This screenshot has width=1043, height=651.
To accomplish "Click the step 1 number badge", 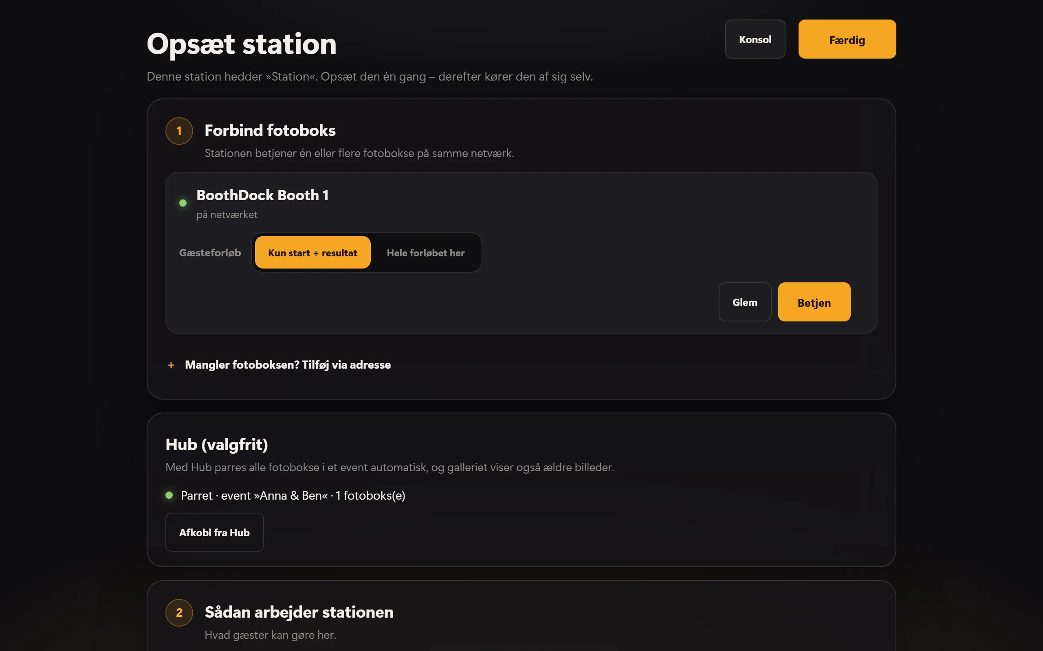I will click(179, 131).
